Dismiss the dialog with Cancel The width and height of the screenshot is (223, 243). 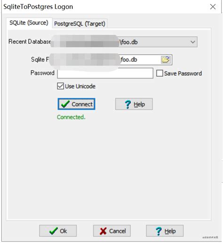112,231
